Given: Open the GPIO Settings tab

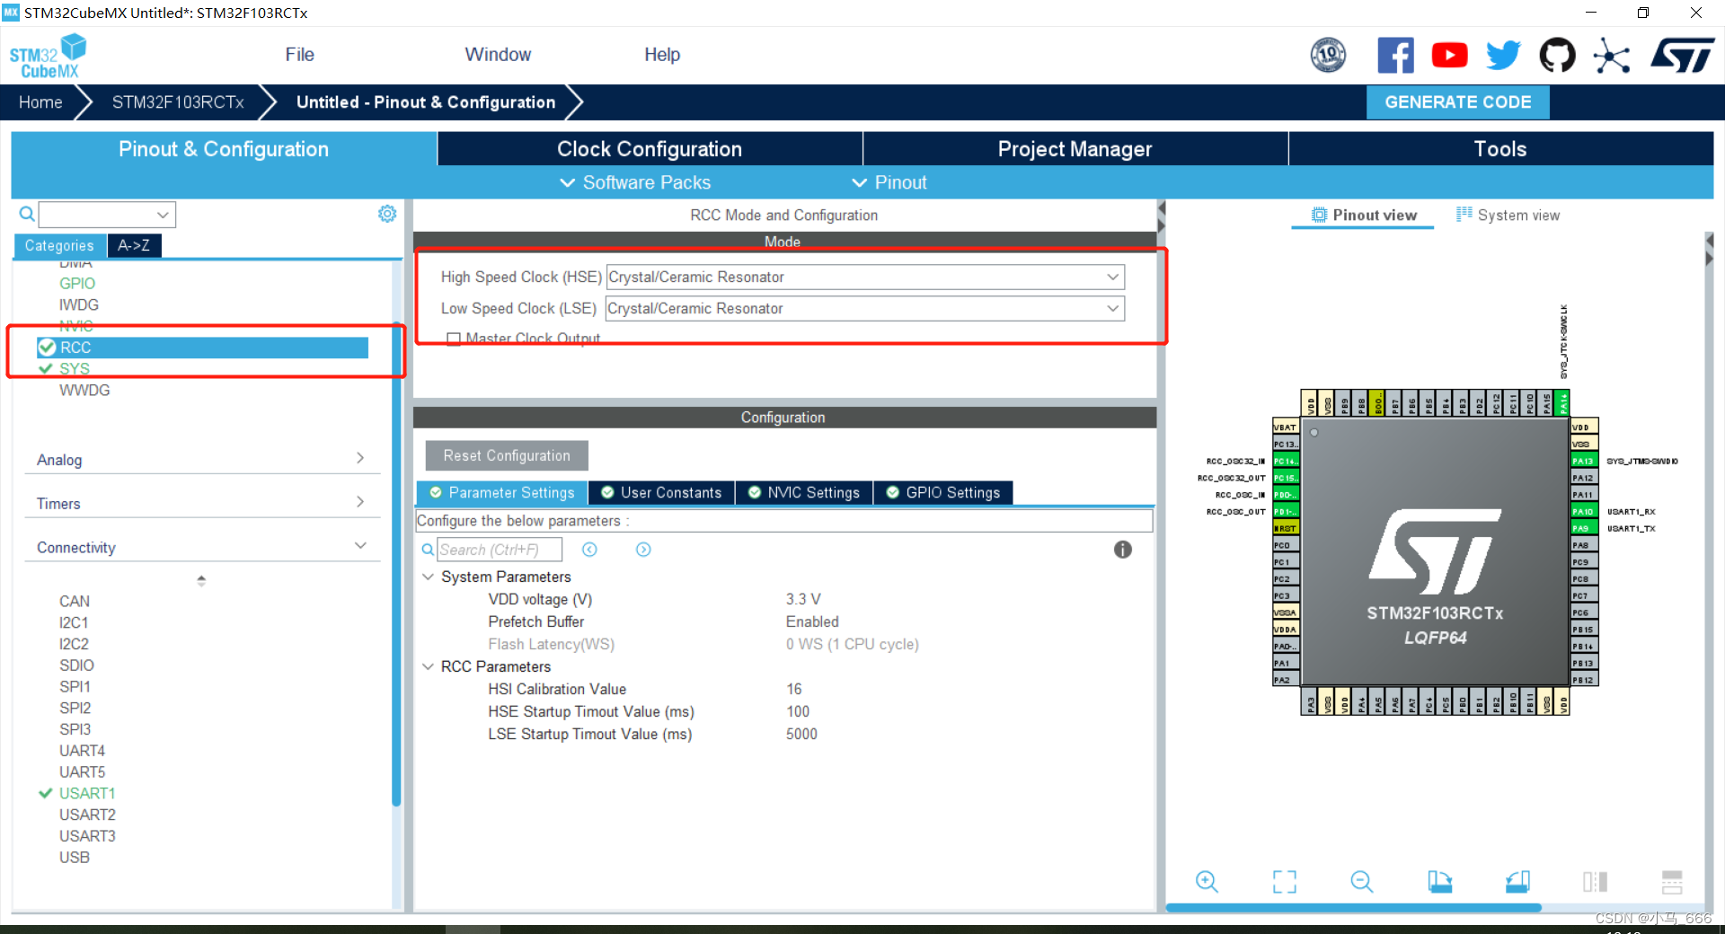Looking at the screenshot, I should click(943, 492).
